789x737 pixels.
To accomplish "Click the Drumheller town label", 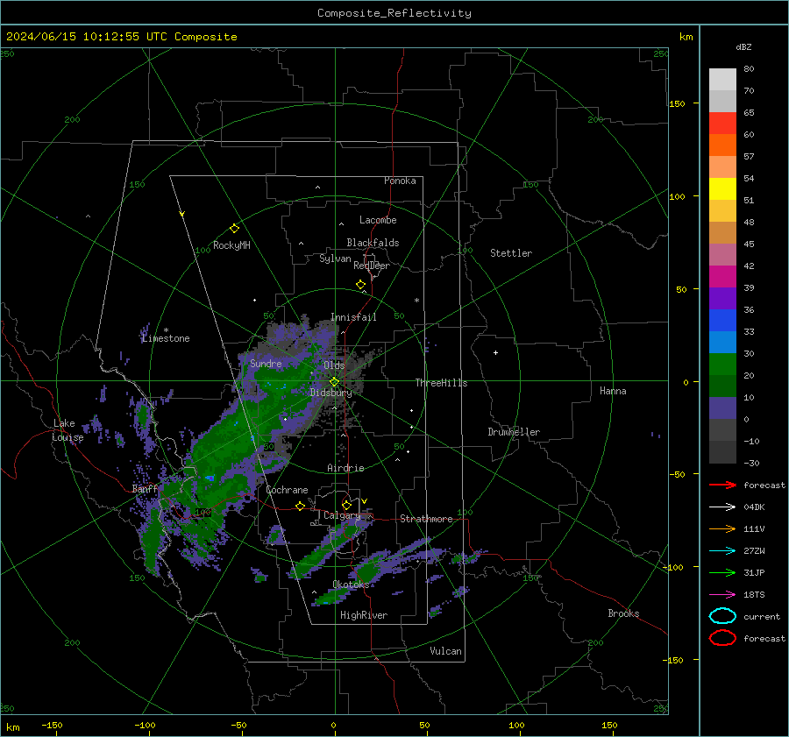I will click(514, 432).
